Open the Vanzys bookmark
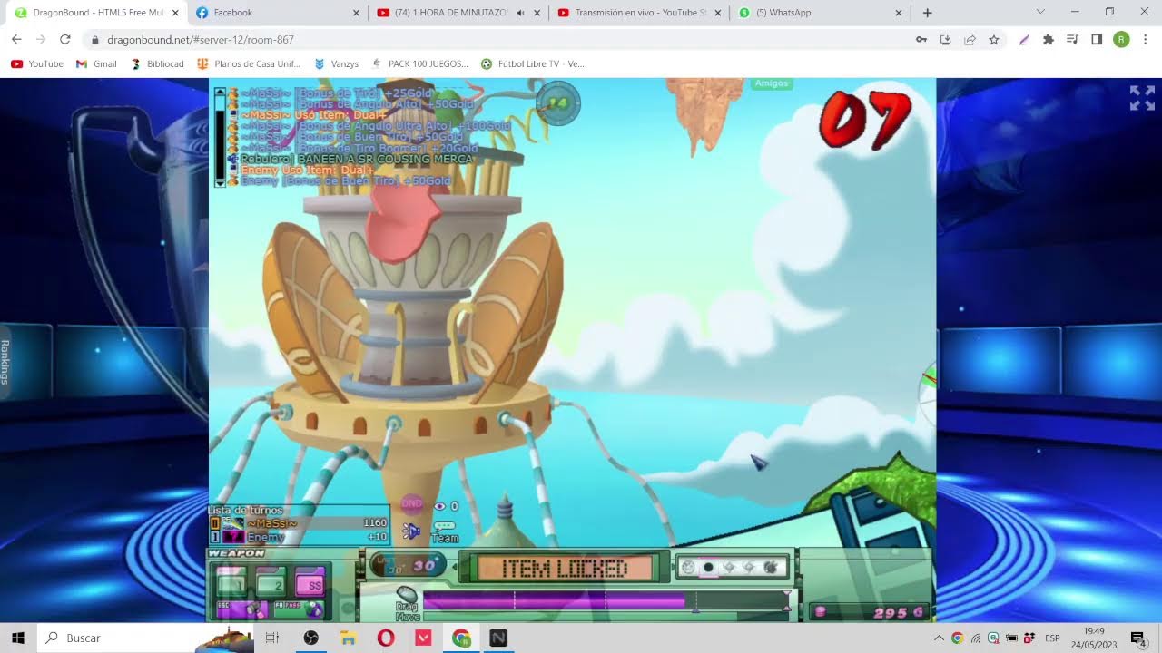The width and height of the screenshot is (1162, 653). pos(336,64)
